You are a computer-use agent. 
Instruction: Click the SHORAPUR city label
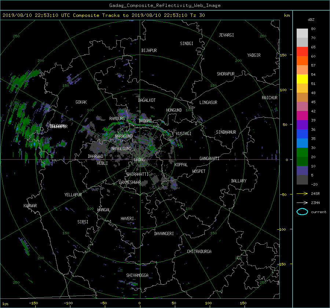tap(225, 74)
